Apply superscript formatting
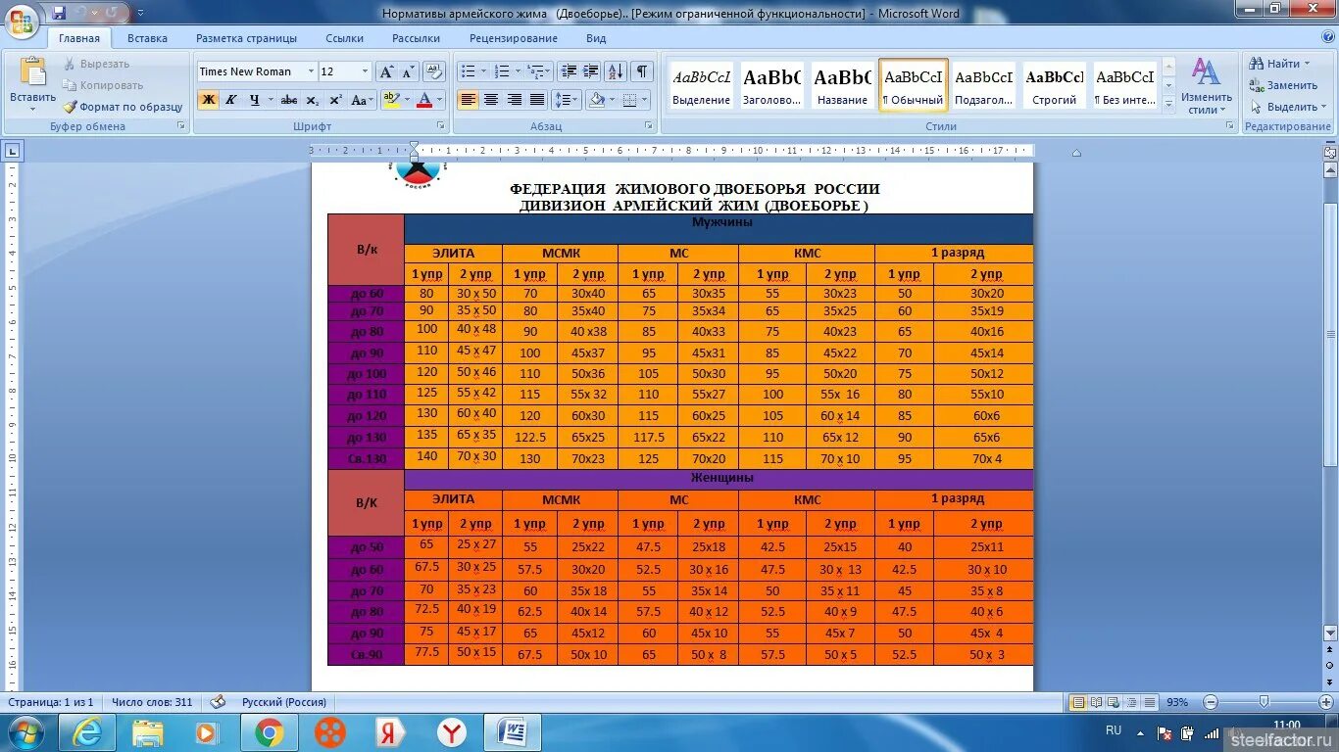 pyautogui.click(x=335, y=100)
